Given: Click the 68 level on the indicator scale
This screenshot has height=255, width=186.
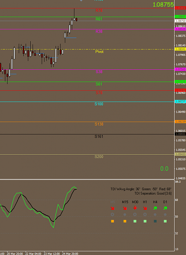Looking at the screenshot, I should click(x=177, y=200).
